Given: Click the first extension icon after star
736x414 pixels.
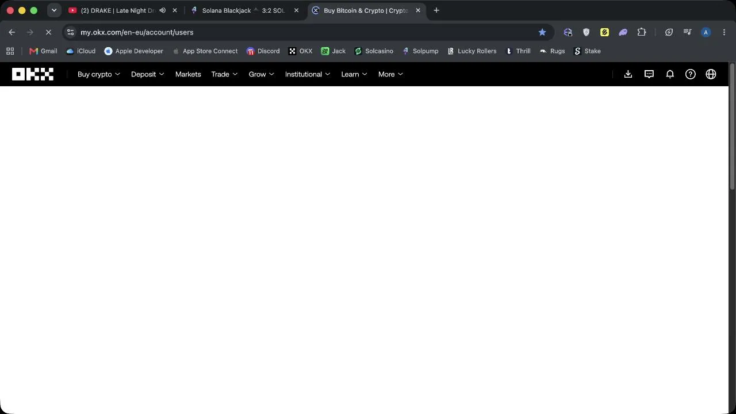Looking at the screenshot, I should [x=568, y=32].
